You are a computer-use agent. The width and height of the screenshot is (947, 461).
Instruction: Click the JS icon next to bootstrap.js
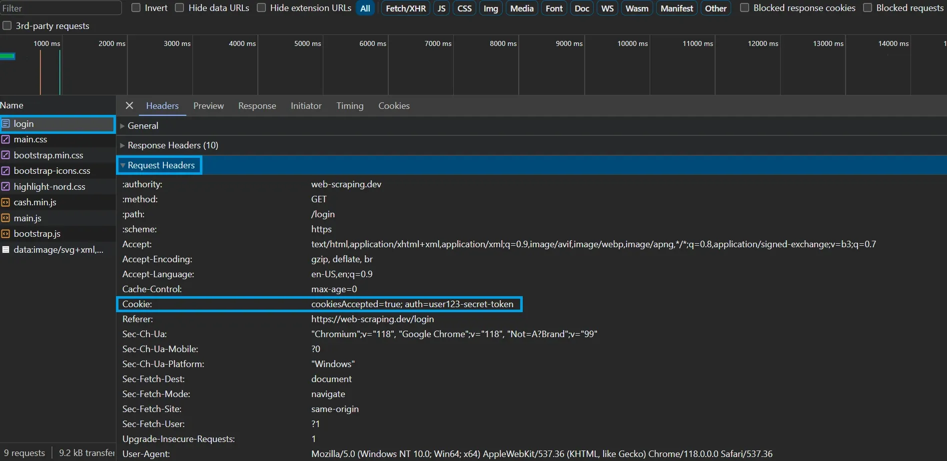click(6, 233)
